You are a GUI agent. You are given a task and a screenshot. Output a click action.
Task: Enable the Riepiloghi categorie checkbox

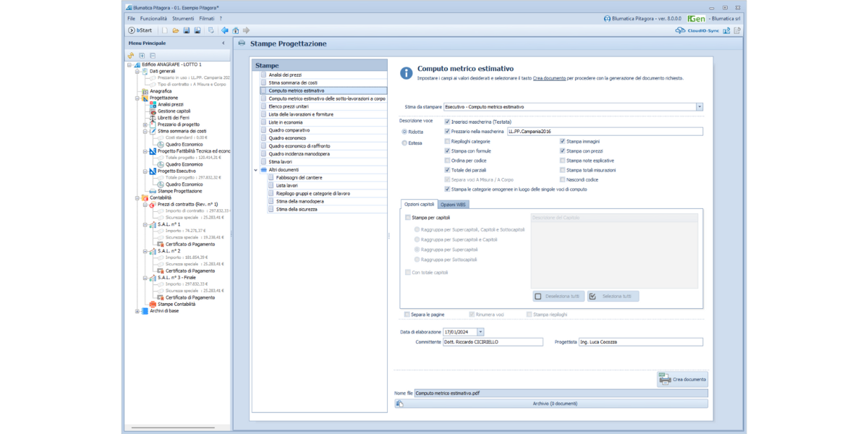click(448, 142)
